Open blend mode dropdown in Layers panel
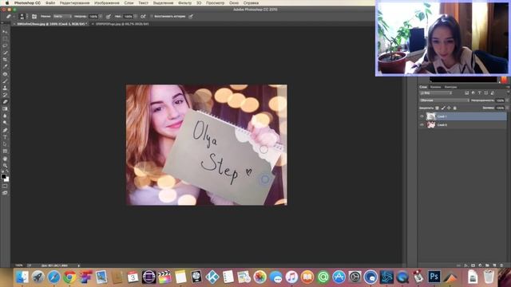Viewport: 511px width, 287px height. point(445,100)
